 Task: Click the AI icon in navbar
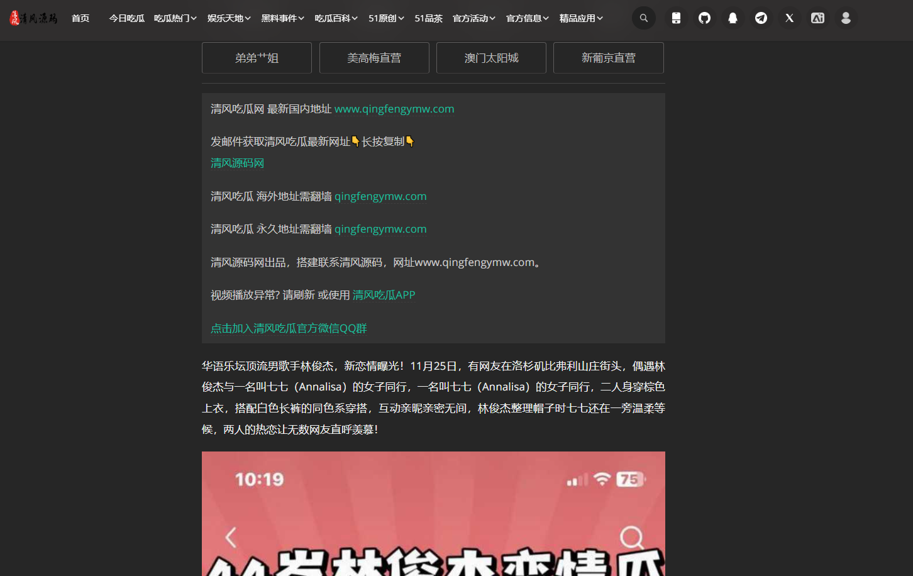click(x=817, y=18)
